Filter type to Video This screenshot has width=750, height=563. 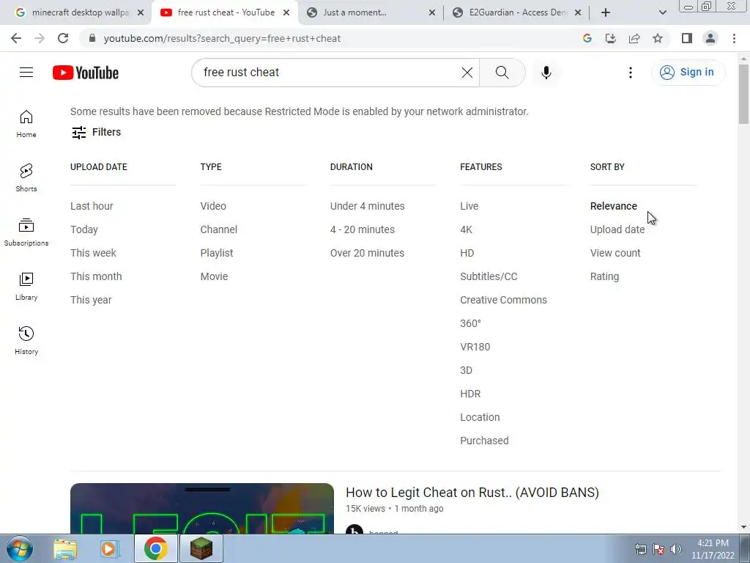tap(213, 206)
